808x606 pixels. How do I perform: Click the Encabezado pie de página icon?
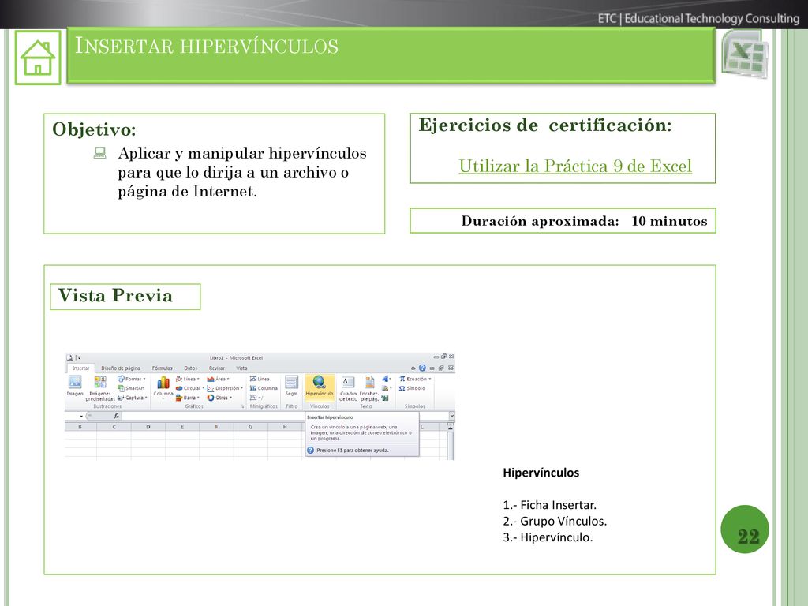pyautogui.click(x=369, y=383)
